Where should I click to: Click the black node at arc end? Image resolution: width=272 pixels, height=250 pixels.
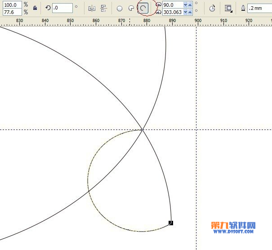[171, 223]
